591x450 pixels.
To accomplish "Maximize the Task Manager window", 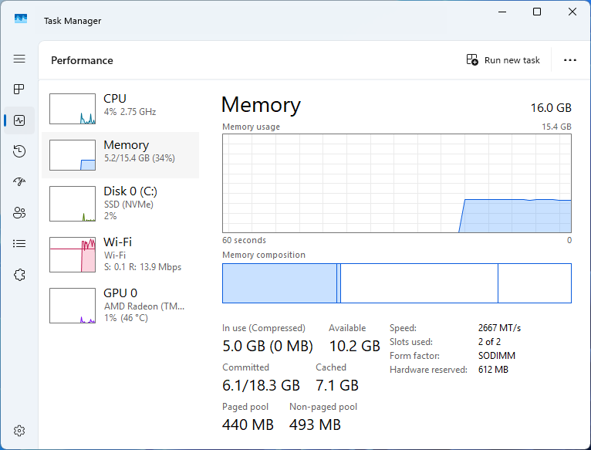I will coord(537,12).
